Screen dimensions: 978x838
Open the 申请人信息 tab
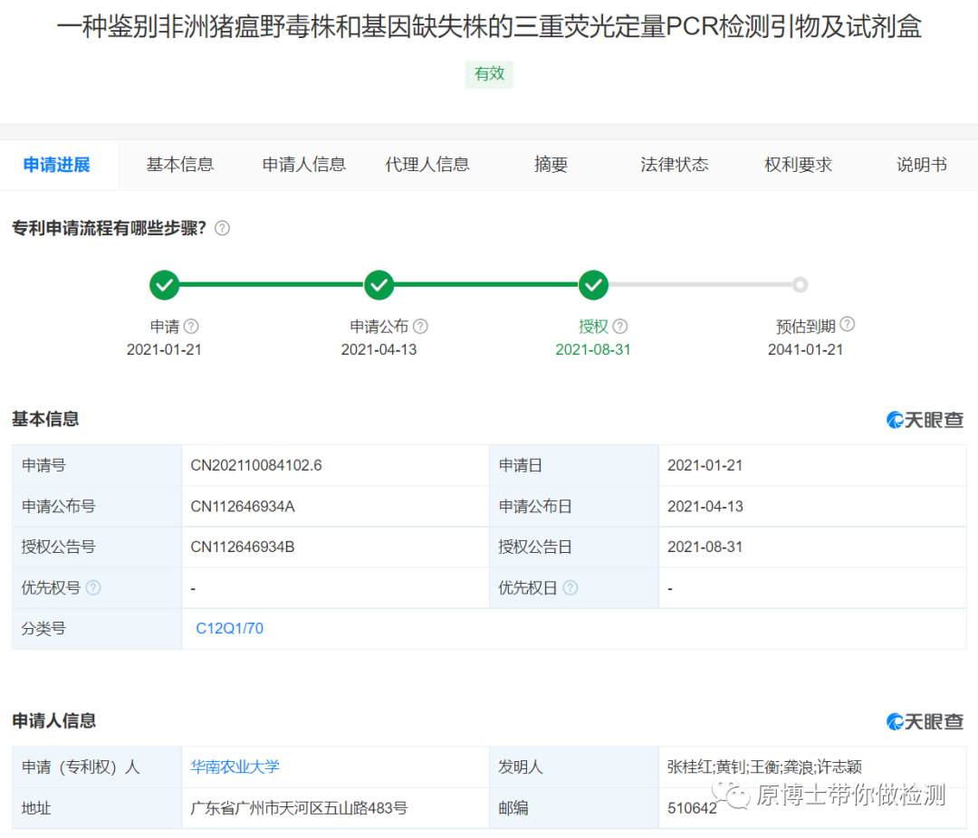tap(304, 165)
